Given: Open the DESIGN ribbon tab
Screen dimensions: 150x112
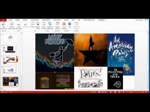Looking at the screenshot, I should 25,20.
